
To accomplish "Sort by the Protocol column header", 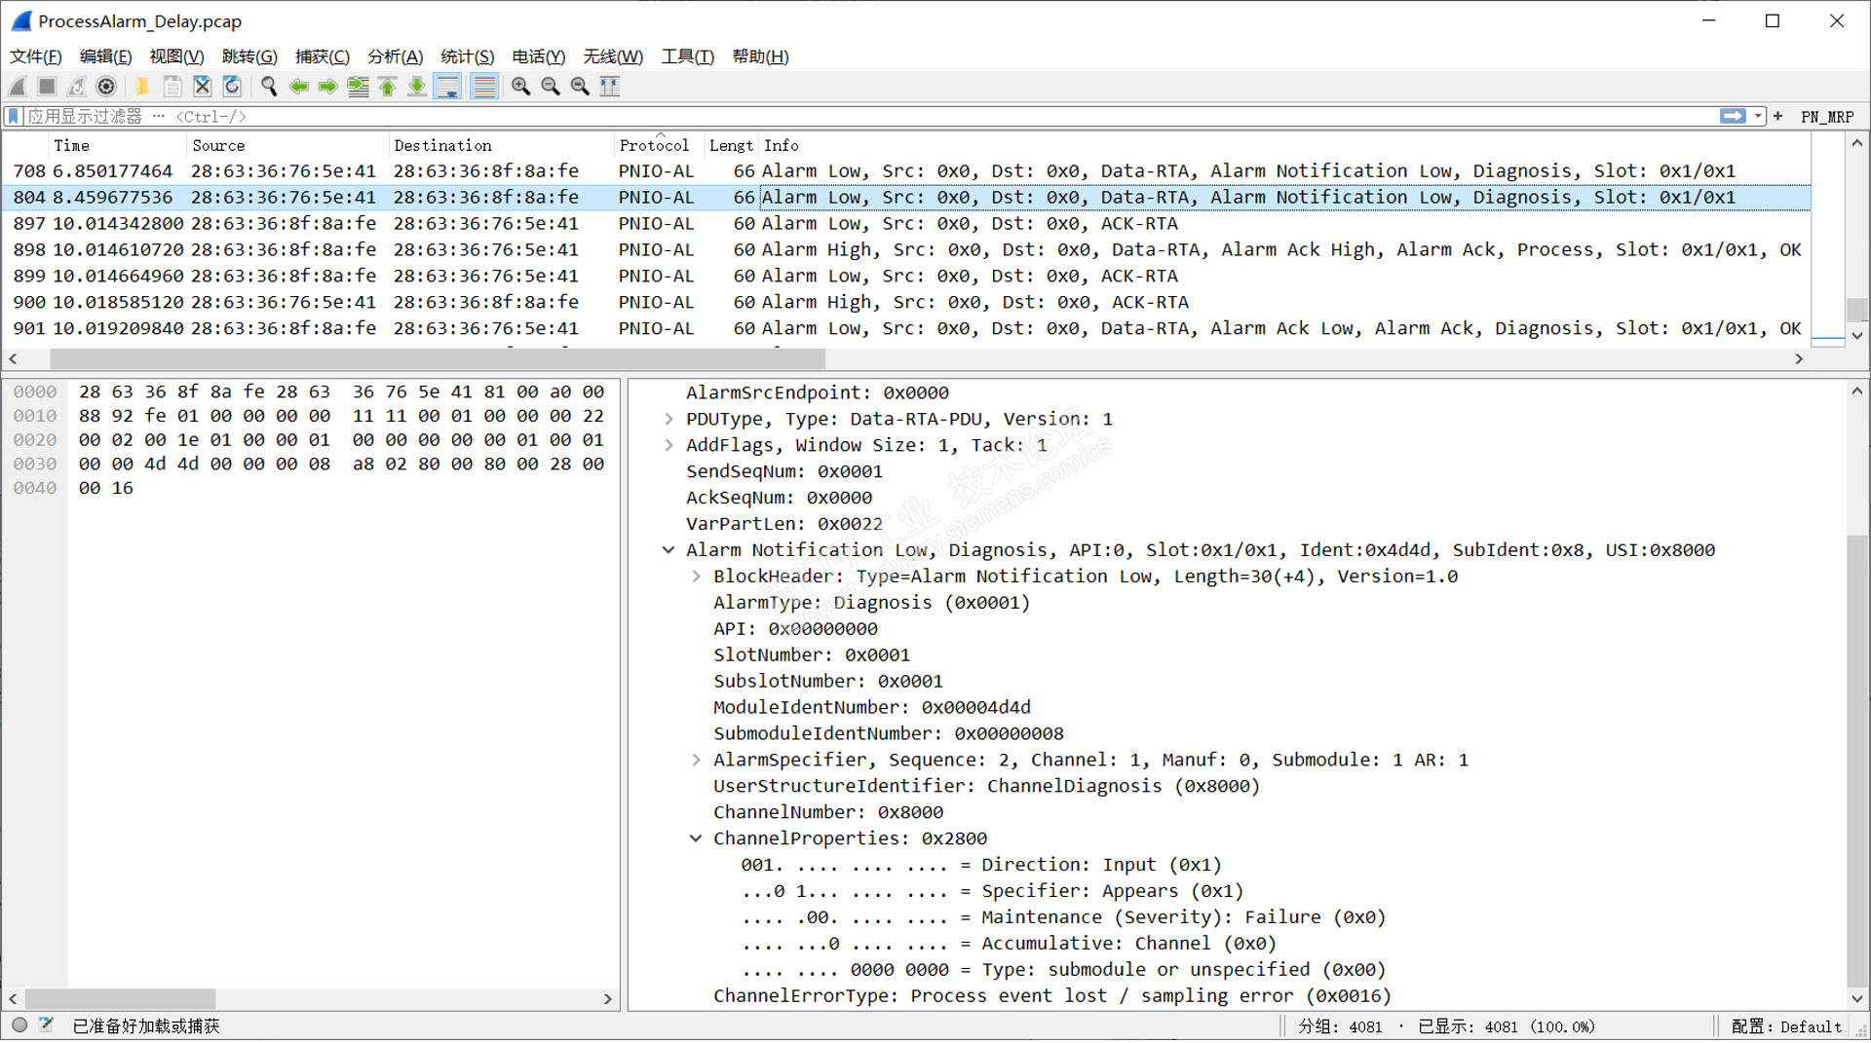I will tap(653, 145).
